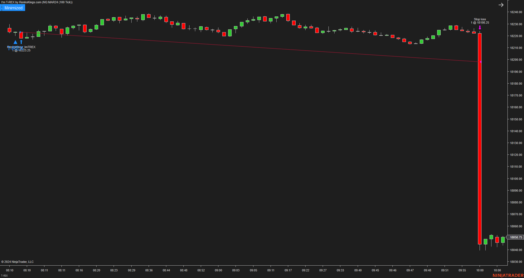The height and width of the screenshot is (278, 524).
Task: Click the 10:00 label under large red candle
Action: pos(480,270)
